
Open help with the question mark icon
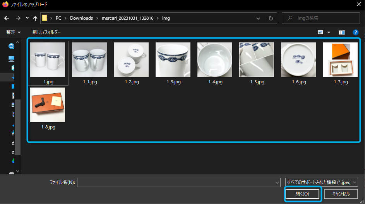click(x=355, y=32)
